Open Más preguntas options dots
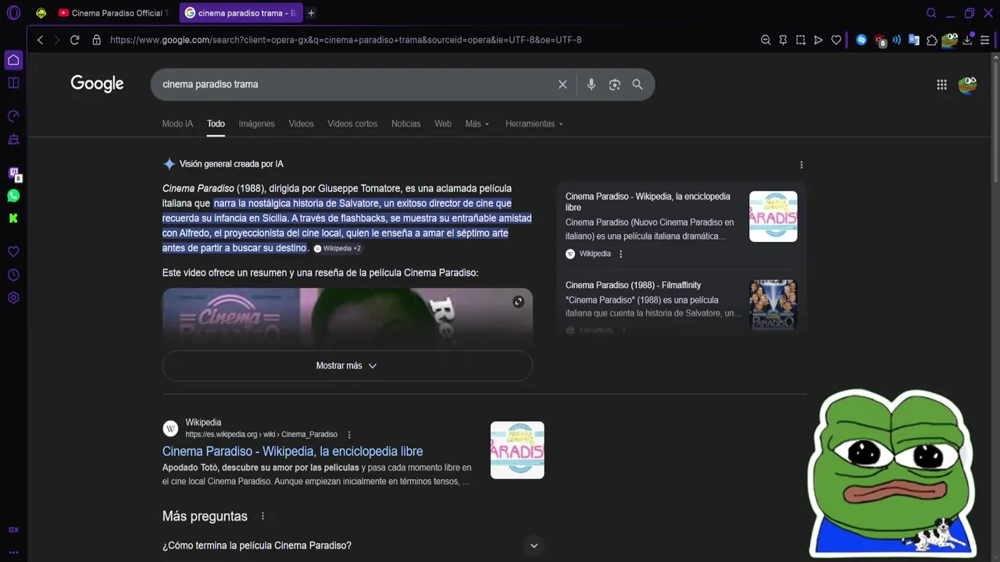1000x562 pixels. tap(262, 517)
